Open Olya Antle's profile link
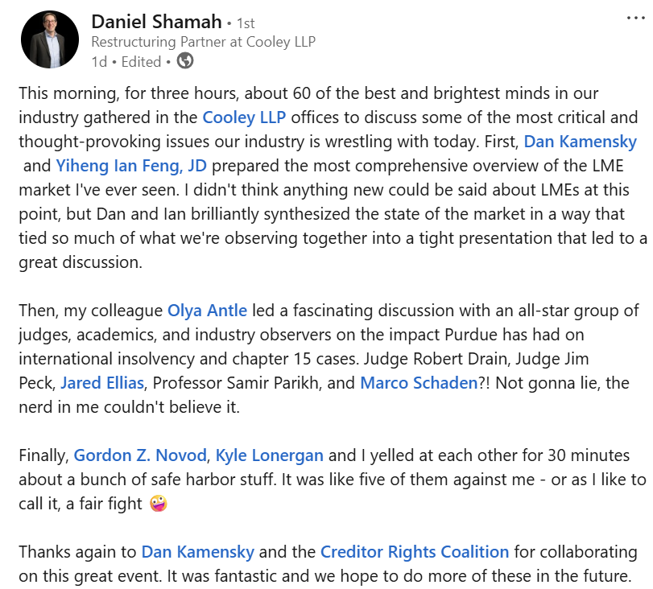Viewport: 653px width, 589px height. point(207,311)
